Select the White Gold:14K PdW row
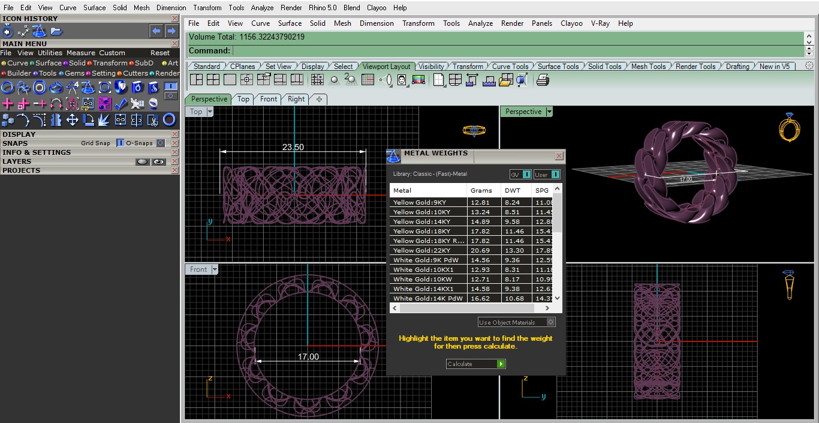The image size is (819, 423). (471, 298)
